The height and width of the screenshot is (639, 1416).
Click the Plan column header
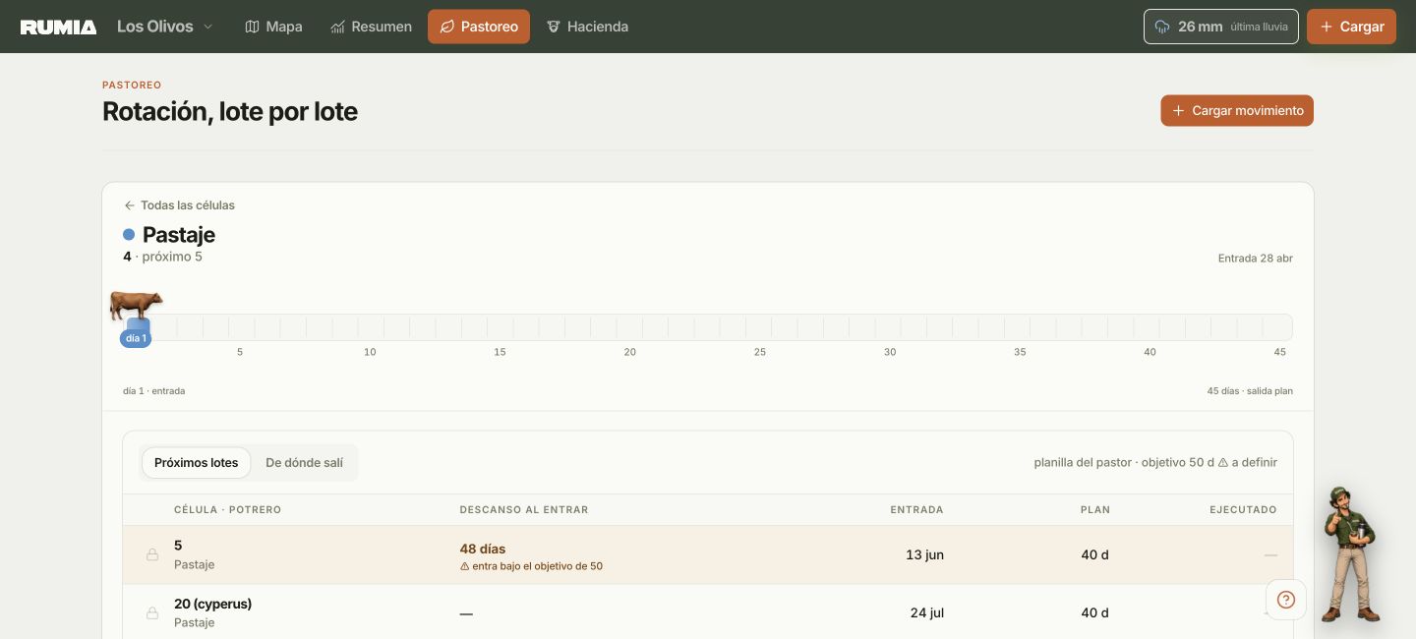(1095, 510)
